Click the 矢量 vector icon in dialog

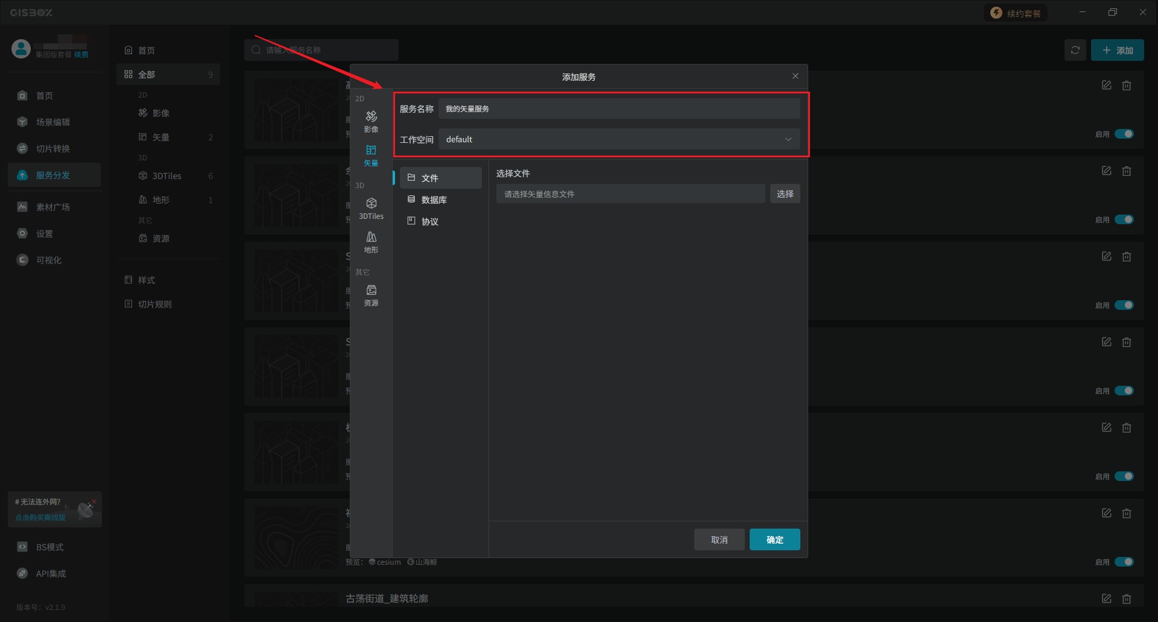click(371, 155)
